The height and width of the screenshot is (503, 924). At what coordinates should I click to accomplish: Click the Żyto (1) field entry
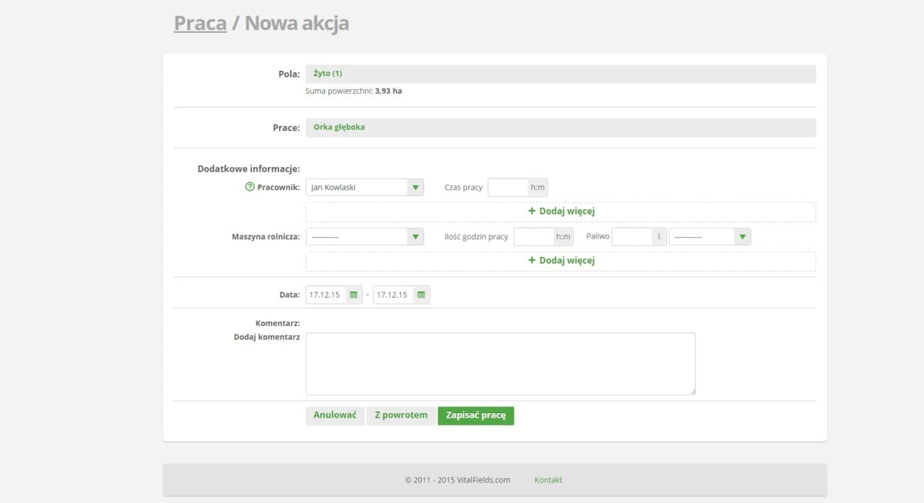click(328, 74)
